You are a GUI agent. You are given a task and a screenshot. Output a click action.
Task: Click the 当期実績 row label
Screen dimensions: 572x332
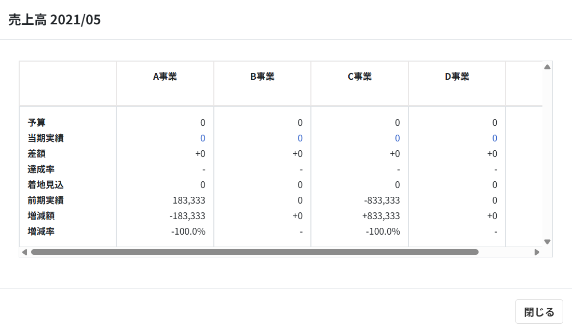tap(46, 138)
